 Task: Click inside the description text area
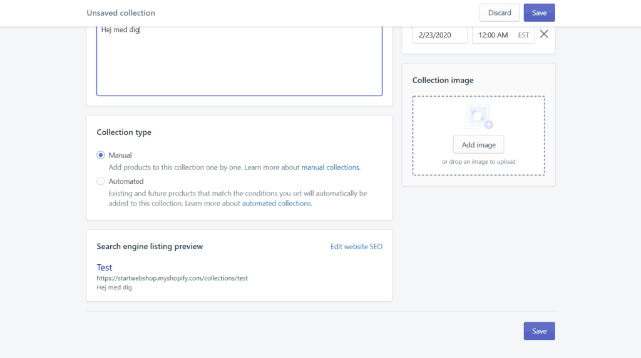pyautogui.click(x=240, y=61)
